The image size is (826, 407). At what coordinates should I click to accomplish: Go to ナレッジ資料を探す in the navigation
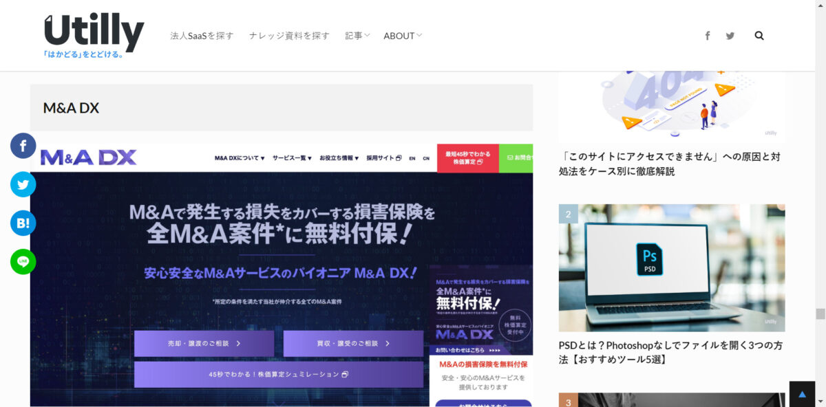[x=289, y=36]
